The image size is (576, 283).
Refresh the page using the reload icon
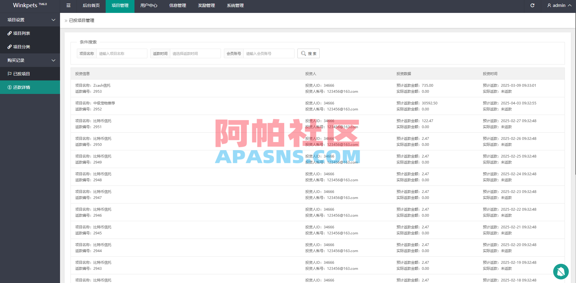click(x=532, y=5)
